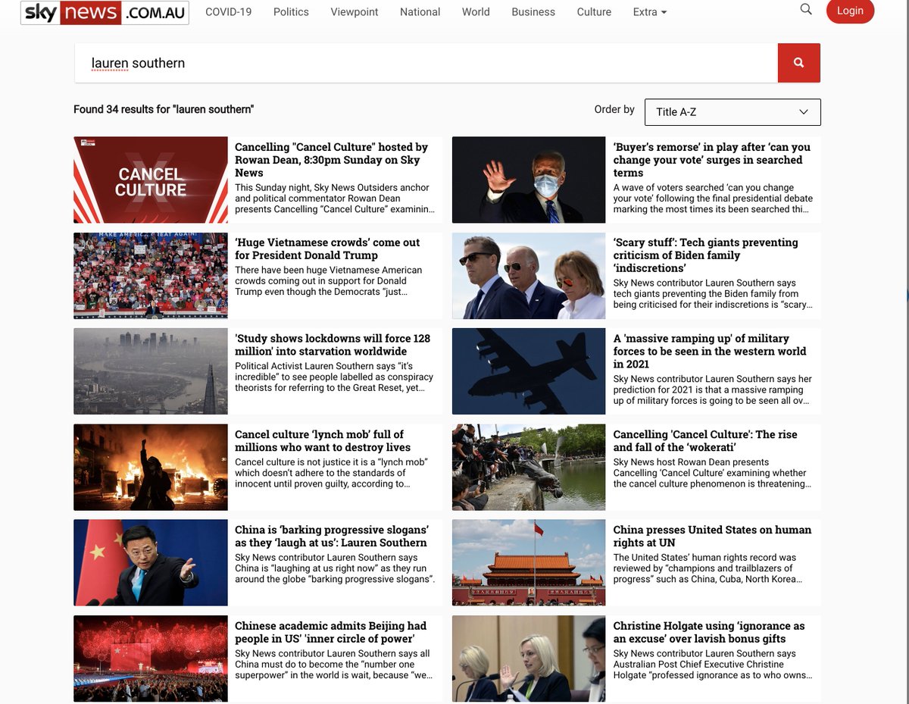Open Chinese academic admits Beijing had people article
Screen dimensions: 909x704
click(x=331, y=632)
